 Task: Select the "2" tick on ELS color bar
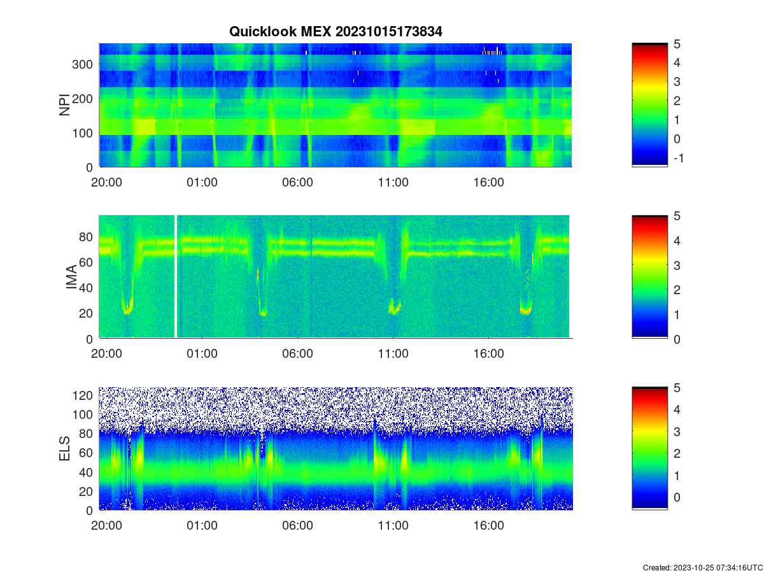[677, 453]
